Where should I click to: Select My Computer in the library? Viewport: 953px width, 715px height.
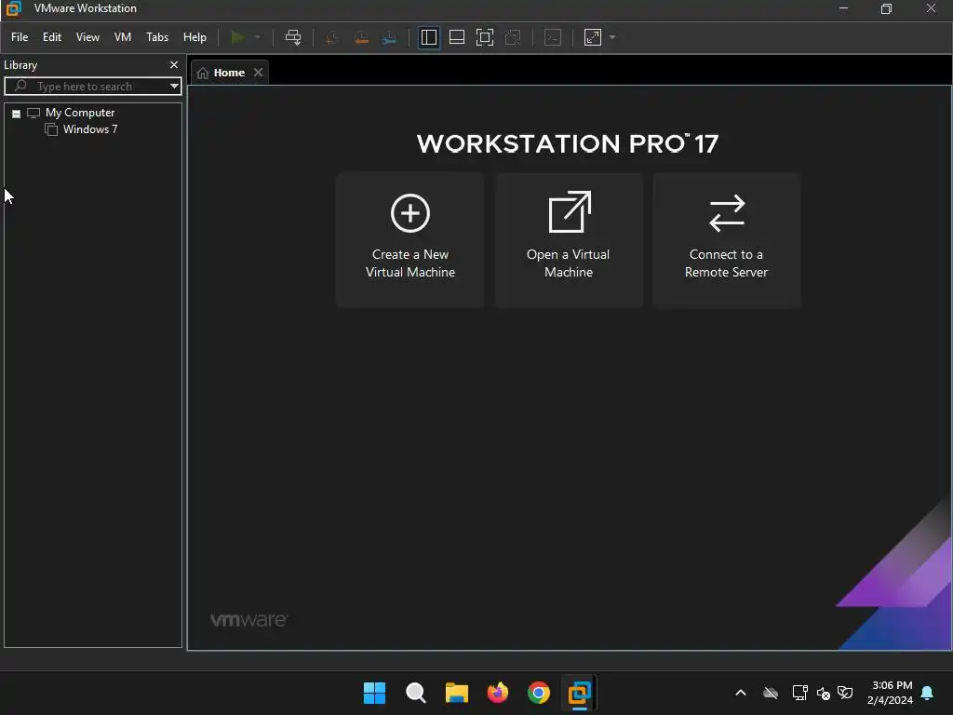click(x=80, y=113)
